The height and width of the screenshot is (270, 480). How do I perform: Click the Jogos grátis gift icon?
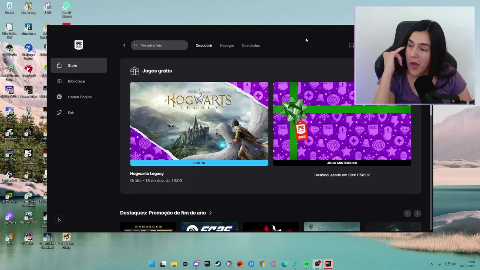[x=134, y=70]
